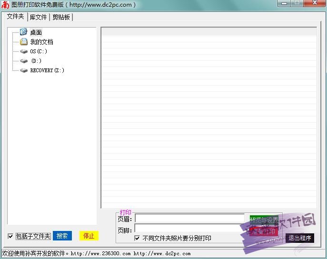This screenshot has height=259, width=327.
Task: Select OS (C:) tree label
Action: pyautogui.click(x=39, y=51)
